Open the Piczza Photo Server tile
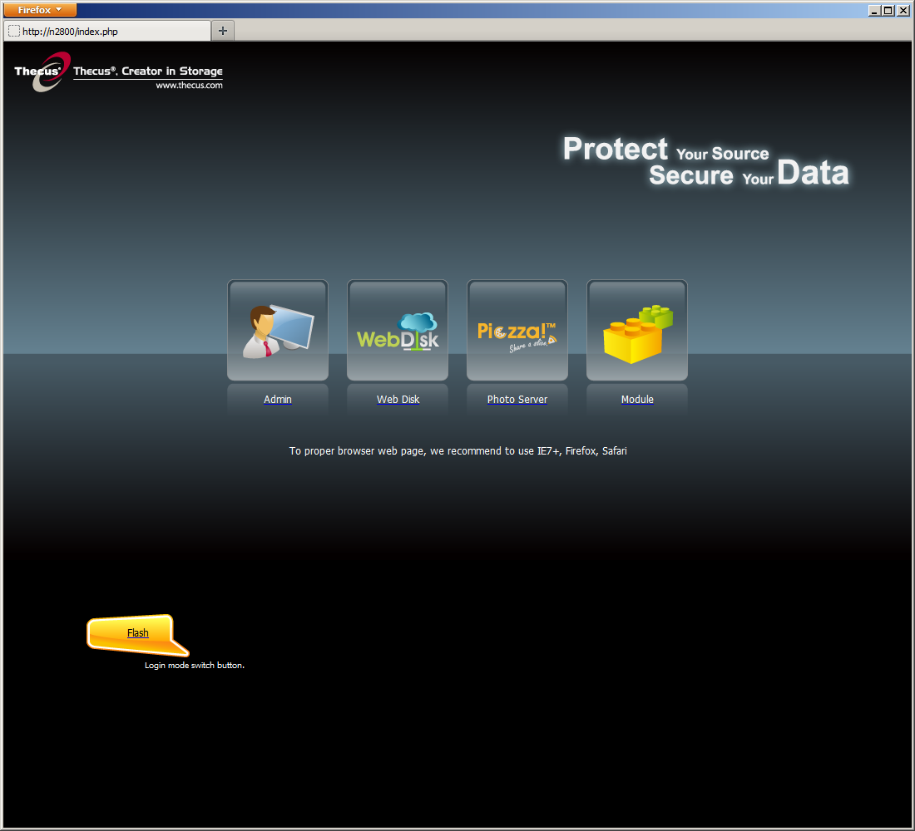The image size is (915, 831). 517,330
